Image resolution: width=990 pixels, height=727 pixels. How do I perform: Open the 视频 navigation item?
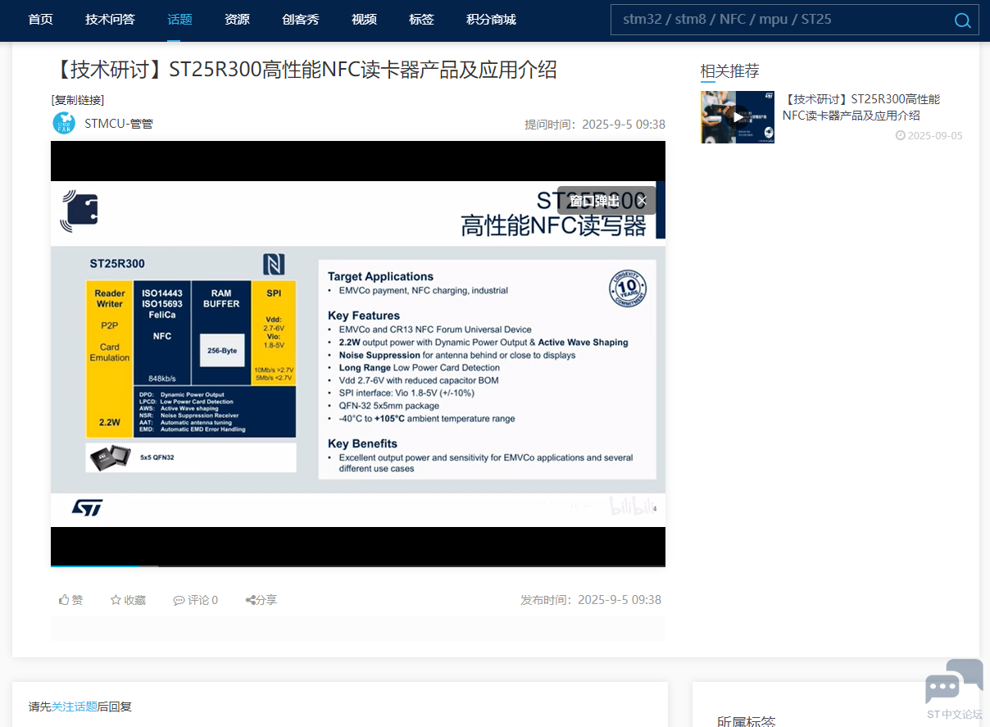click(364, 20)
